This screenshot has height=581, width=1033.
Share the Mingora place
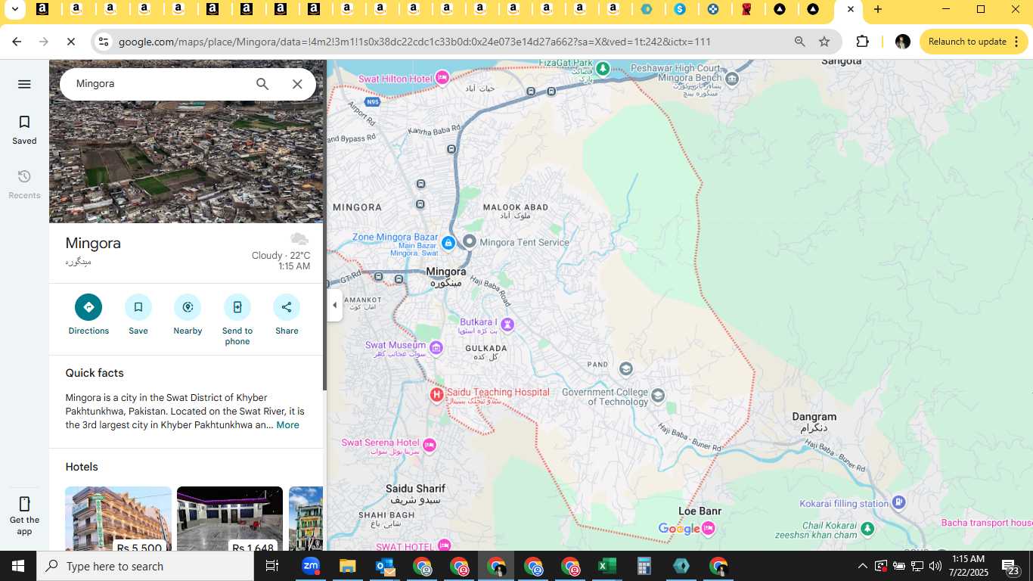[287, 307]
